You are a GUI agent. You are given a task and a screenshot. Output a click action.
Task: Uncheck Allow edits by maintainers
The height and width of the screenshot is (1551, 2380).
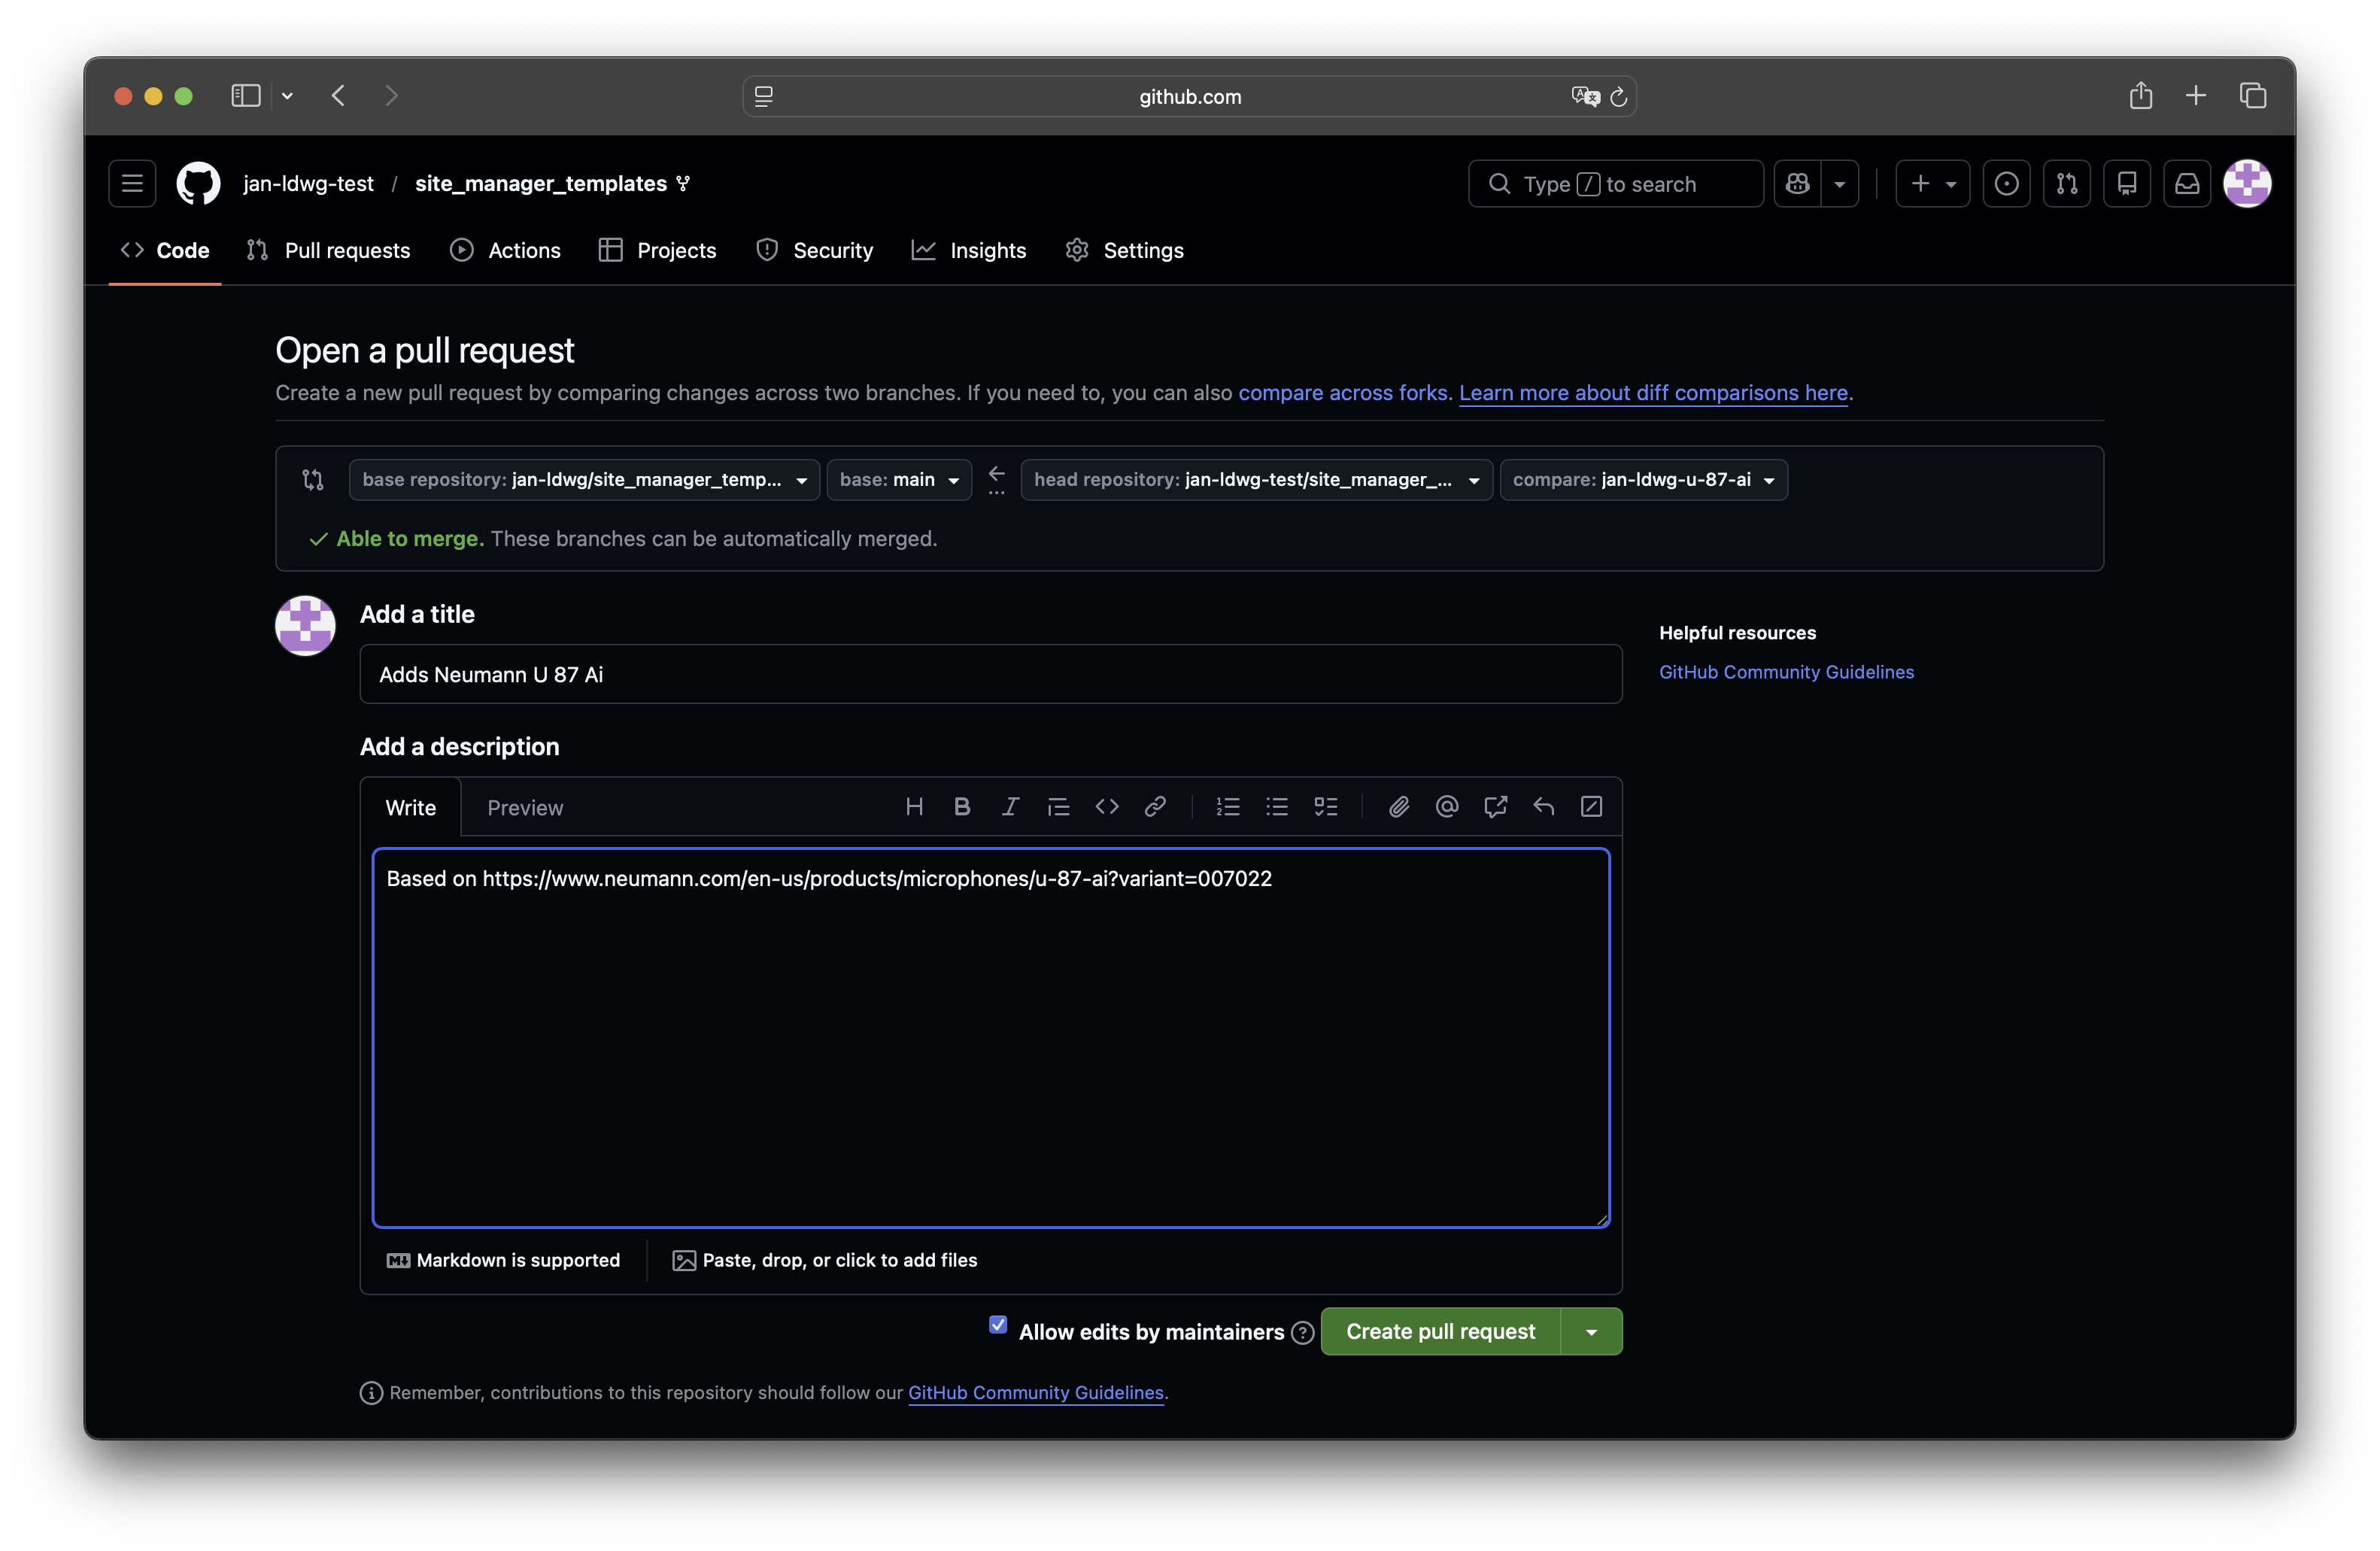click(998, 1325)
